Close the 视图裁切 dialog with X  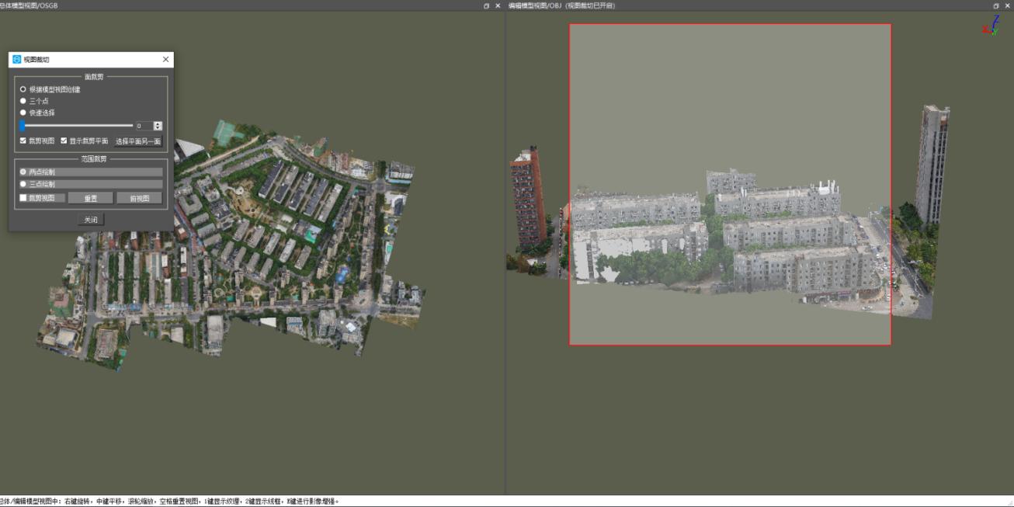click(165, 59)
